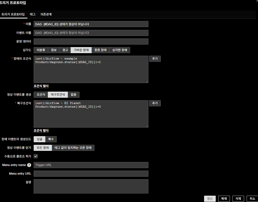Open 조건식 빌더 under problem expression
Viewport: 258px width, 202px height.
point(41,86)
